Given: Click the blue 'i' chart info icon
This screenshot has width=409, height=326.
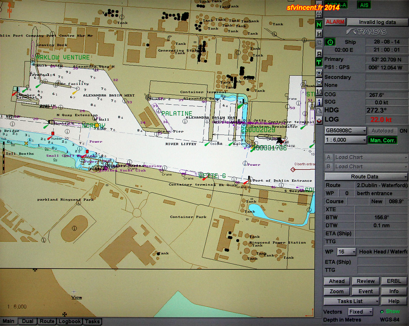Looking at the screenshot, I should pyautogui.click(x=319, y=102).
